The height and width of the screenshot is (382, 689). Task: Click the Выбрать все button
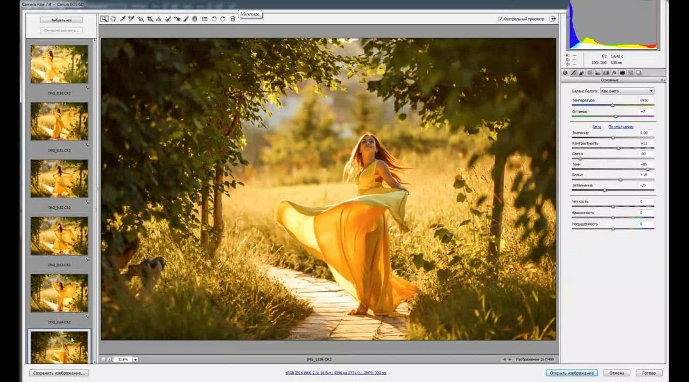coord(61,20)
